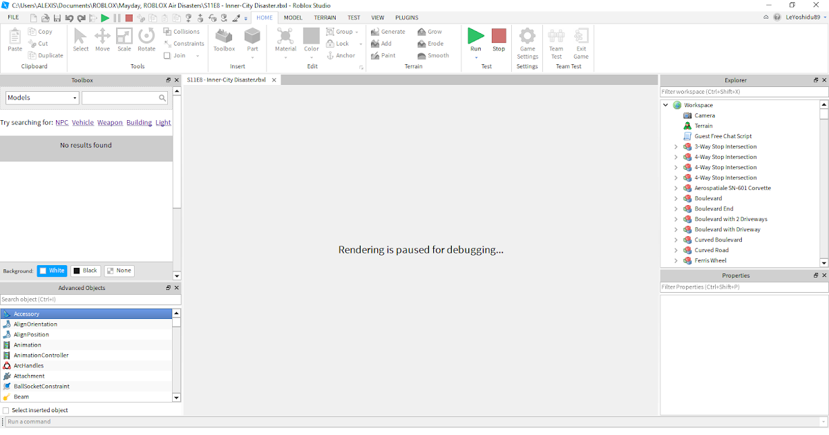Enable Select inserted object checkbox
Viewport: 829px width, 435px height.
click(6, 410)
